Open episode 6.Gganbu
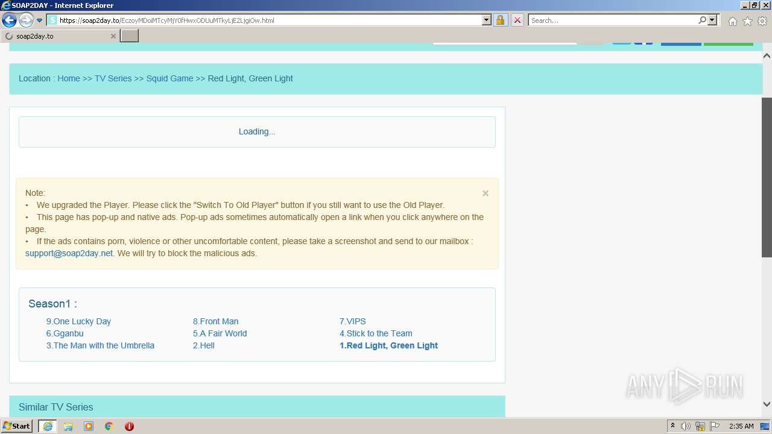 [65, 333]
